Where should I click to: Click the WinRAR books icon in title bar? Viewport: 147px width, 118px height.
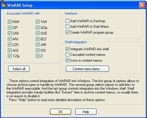coord(4,5)
